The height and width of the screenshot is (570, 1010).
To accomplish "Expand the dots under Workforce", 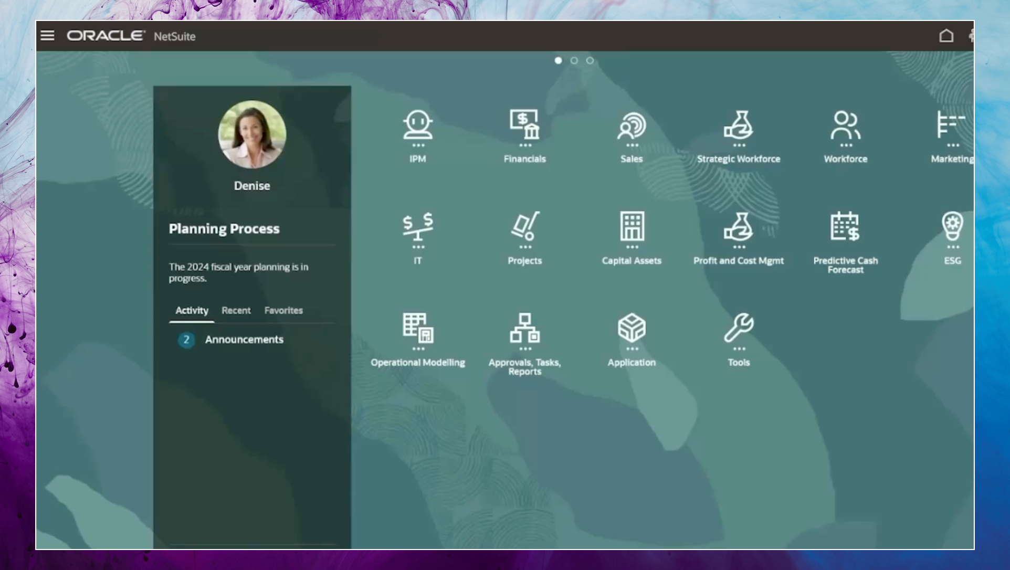I will click(846, 145).
